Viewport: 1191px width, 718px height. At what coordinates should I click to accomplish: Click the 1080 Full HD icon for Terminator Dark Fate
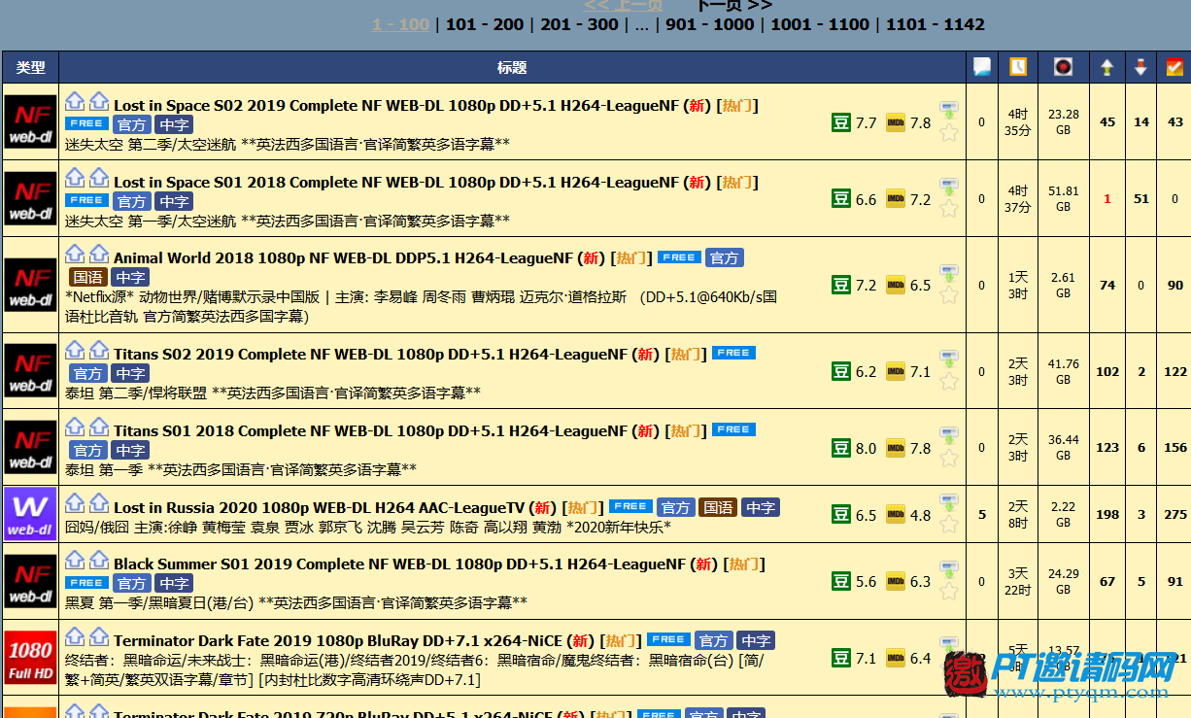click(30, 658)
